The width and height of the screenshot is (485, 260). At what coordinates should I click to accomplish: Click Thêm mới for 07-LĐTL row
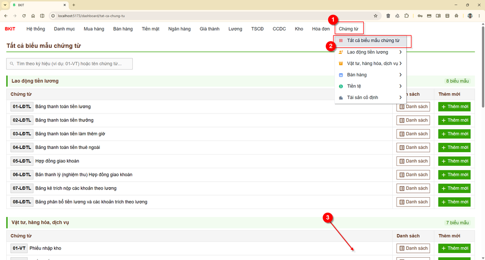pyautogui.click(x=454, y=188)
